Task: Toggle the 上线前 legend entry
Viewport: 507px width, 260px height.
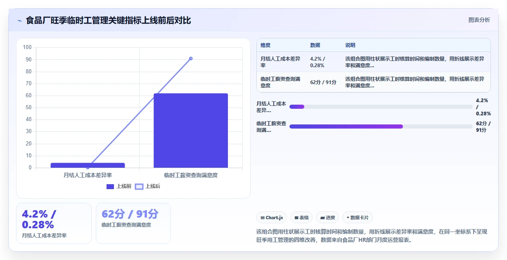Action: coord(119,186)
